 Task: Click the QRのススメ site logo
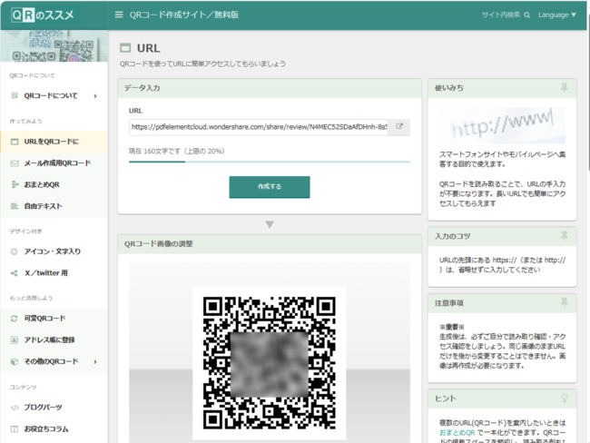tap(43, 15)
